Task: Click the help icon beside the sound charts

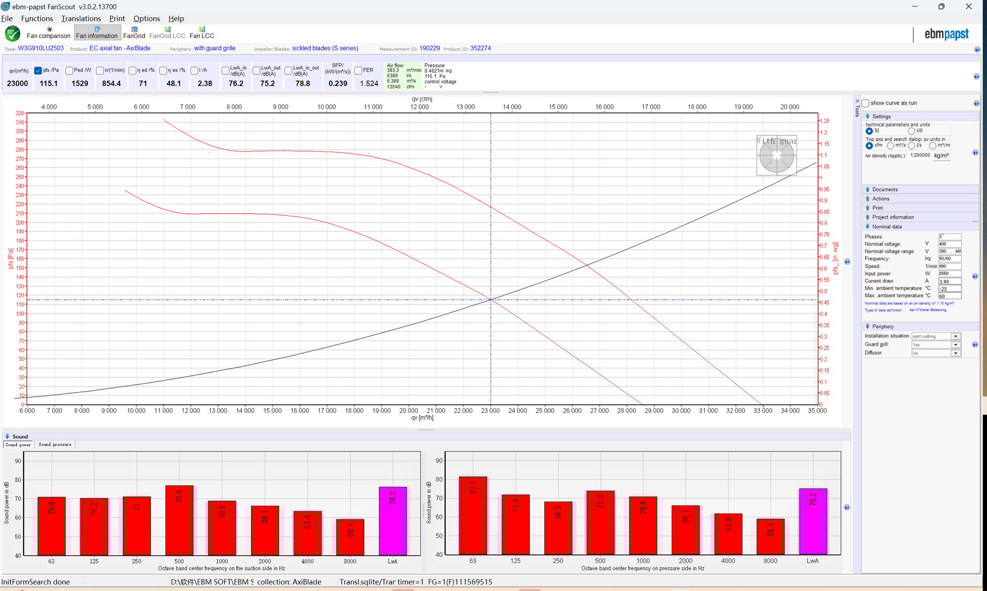Action: pos(847,507)
